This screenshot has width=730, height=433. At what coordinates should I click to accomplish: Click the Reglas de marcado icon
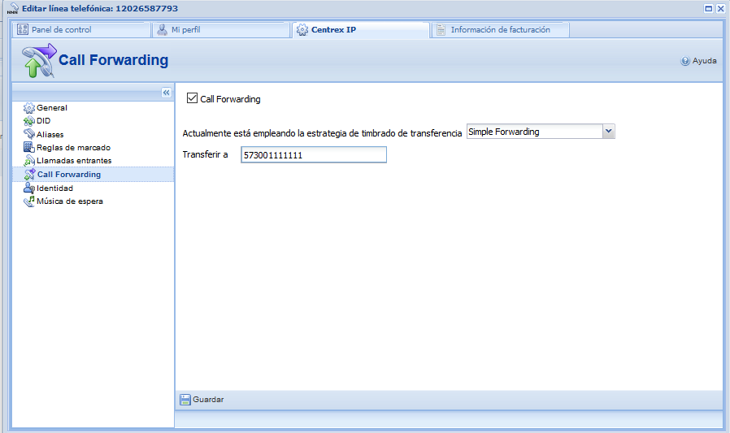(x=29, y=147)
